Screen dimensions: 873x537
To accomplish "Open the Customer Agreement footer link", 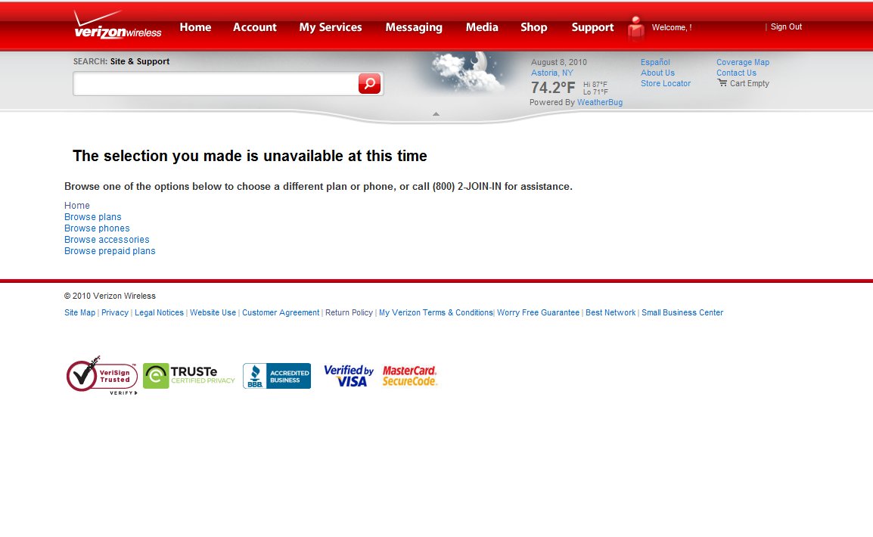I will coord(281,312).
